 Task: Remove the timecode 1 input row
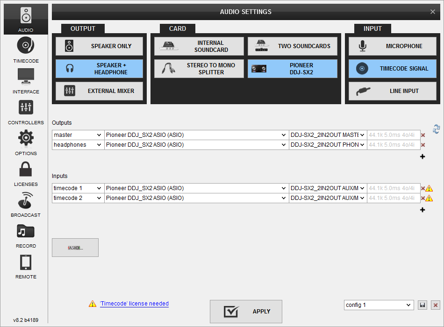(423, 189)
